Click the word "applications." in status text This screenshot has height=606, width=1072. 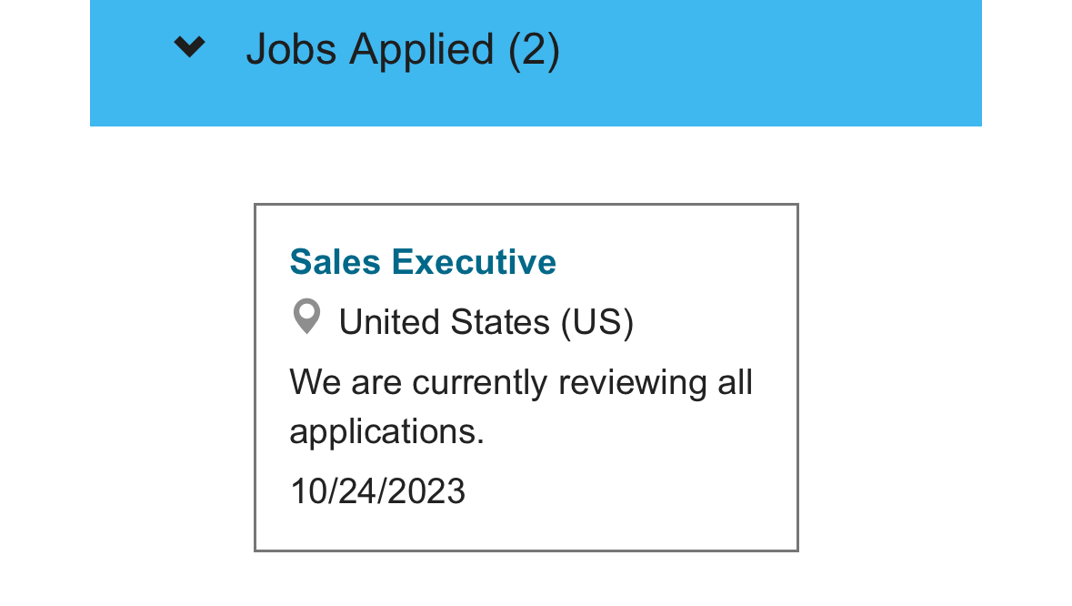click(x=386, y=430)
